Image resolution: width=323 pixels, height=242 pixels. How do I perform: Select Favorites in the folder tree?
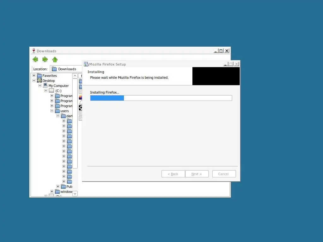(50, 76)
